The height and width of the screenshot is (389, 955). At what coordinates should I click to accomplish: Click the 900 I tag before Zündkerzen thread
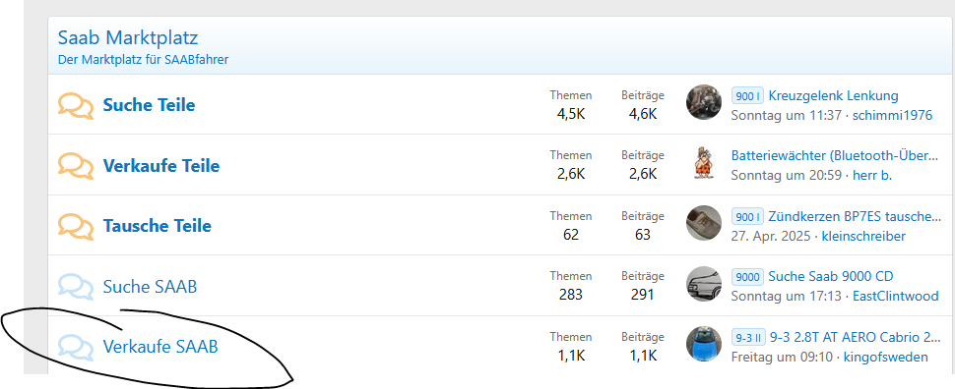(747, 216)
